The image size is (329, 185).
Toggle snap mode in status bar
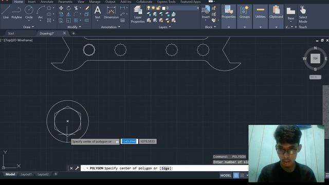tap(242, 175)
